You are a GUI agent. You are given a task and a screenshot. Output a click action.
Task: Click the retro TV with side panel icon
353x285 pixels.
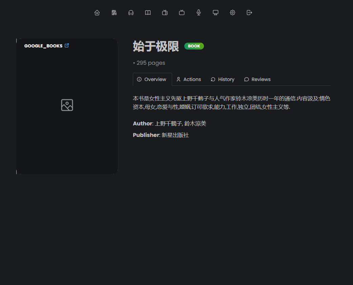pos(165,13)
